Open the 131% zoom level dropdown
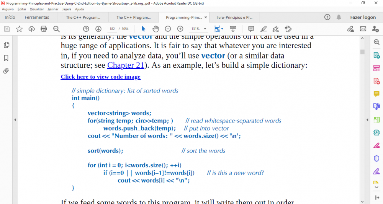 pyautogui.click(x=205, y=29)
